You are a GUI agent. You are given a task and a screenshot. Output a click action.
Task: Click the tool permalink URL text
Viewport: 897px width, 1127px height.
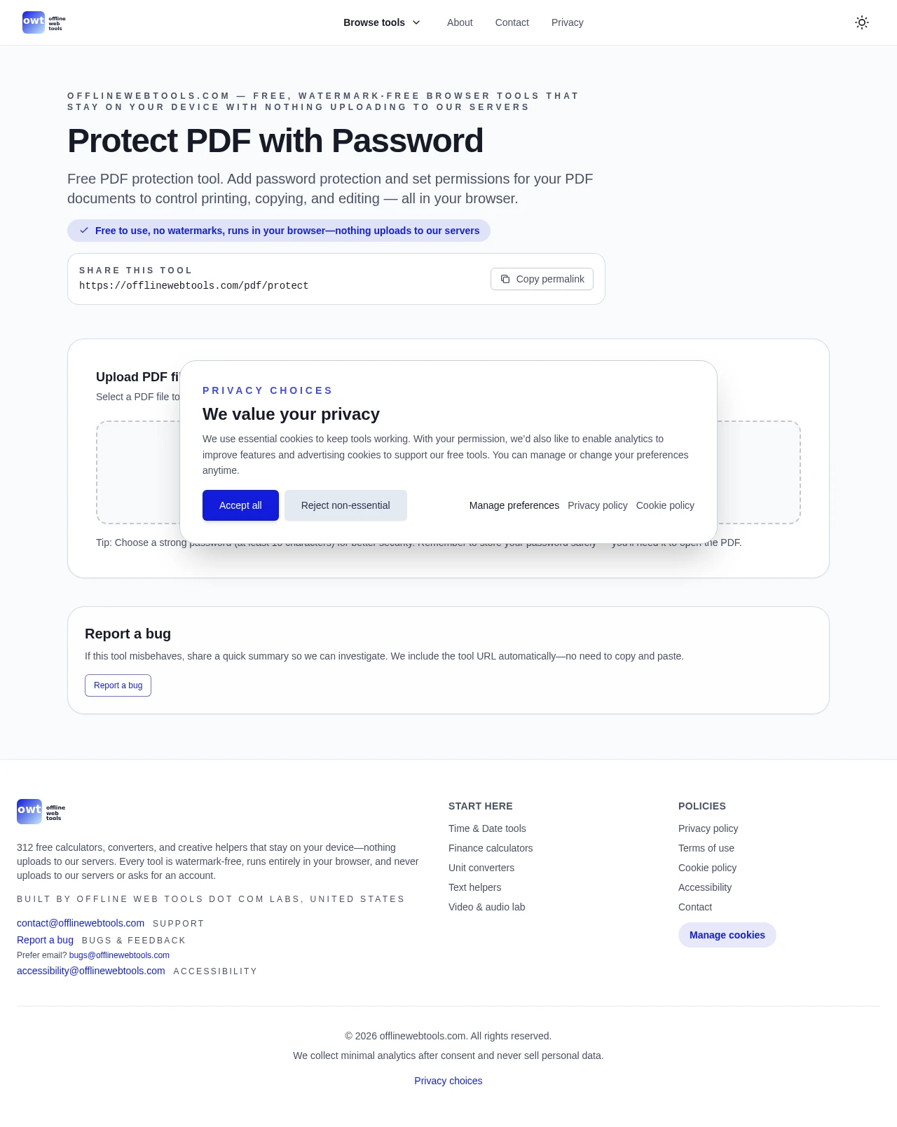[193, 286]
